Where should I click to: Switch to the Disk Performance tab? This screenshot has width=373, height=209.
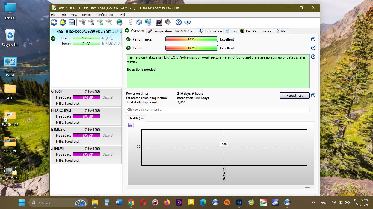coord(256,31)
